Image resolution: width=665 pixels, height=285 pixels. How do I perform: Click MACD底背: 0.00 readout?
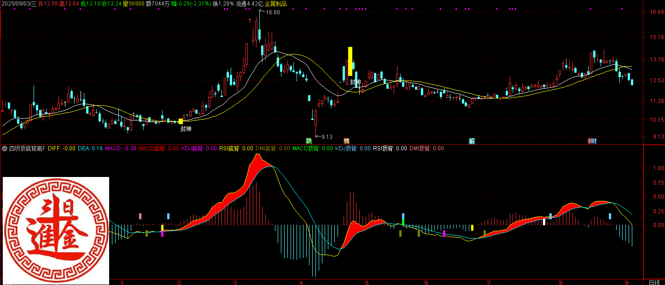click(x=159, y=148)
